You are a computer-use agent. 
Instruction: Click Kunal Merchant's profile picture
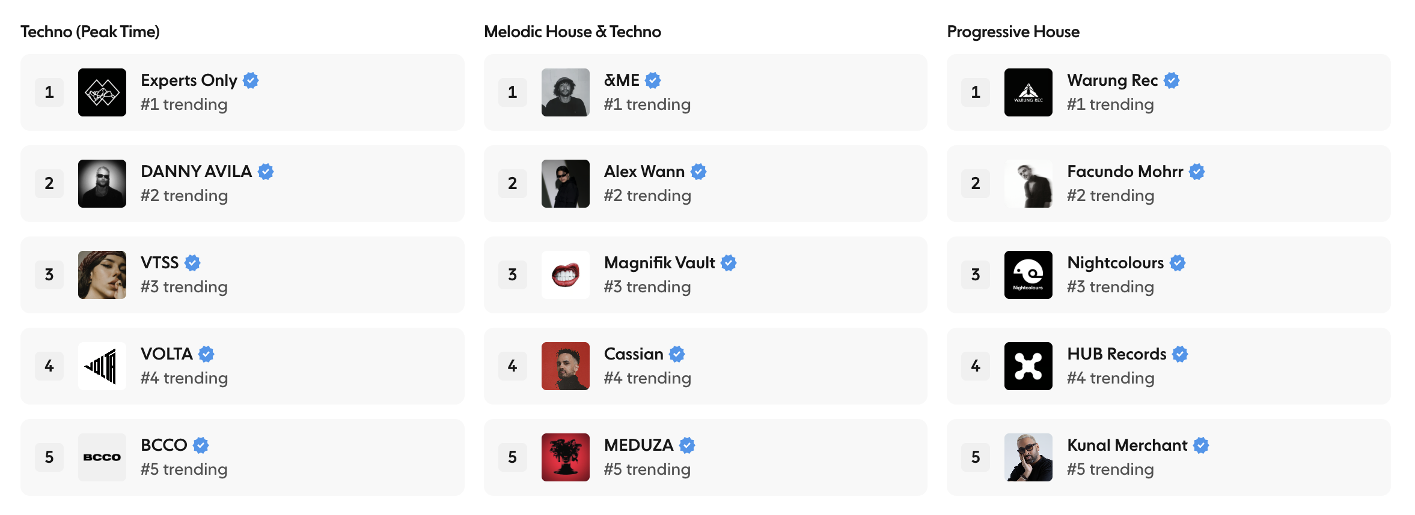[1028, 457]
